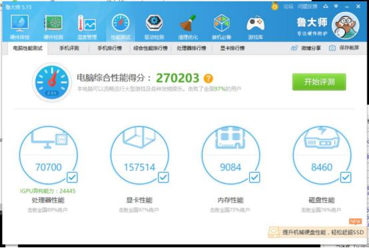This screenshot has height=248, width=369.
Task: Open the 温度管理 temperature management section
Action: [x=87, y=27]
